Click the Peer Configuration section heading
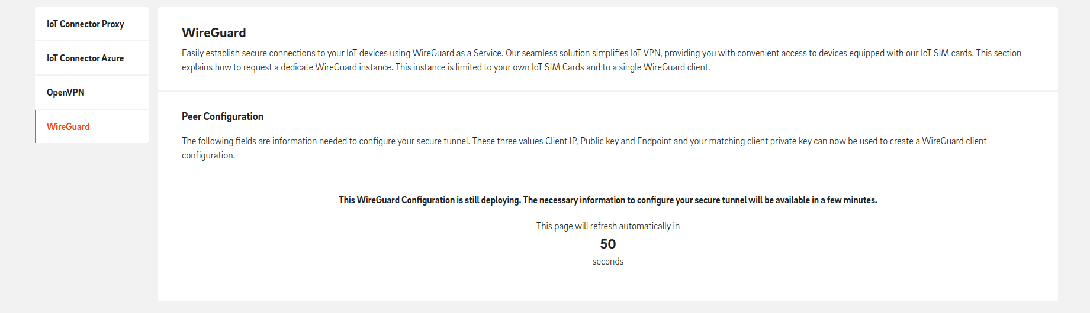The height and width of the screenshot is (313, 1090). click(x=223, y=117)
